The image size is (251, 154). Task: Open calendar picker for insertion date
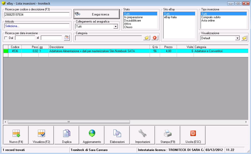pos(67,38)
